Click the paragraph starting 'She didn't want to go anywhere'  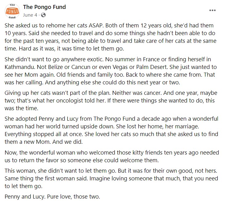[110, 71]
